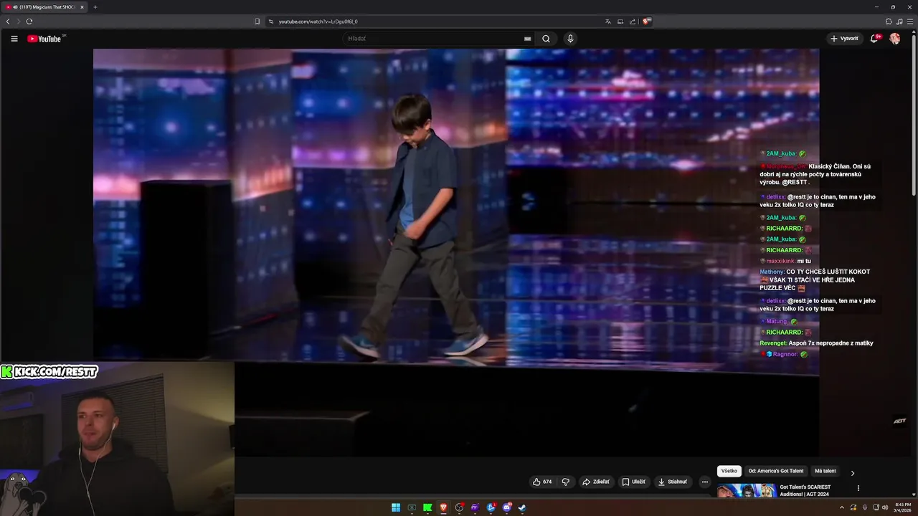Open the translate page icon in the address bar
918x516 pixels.
608,21
